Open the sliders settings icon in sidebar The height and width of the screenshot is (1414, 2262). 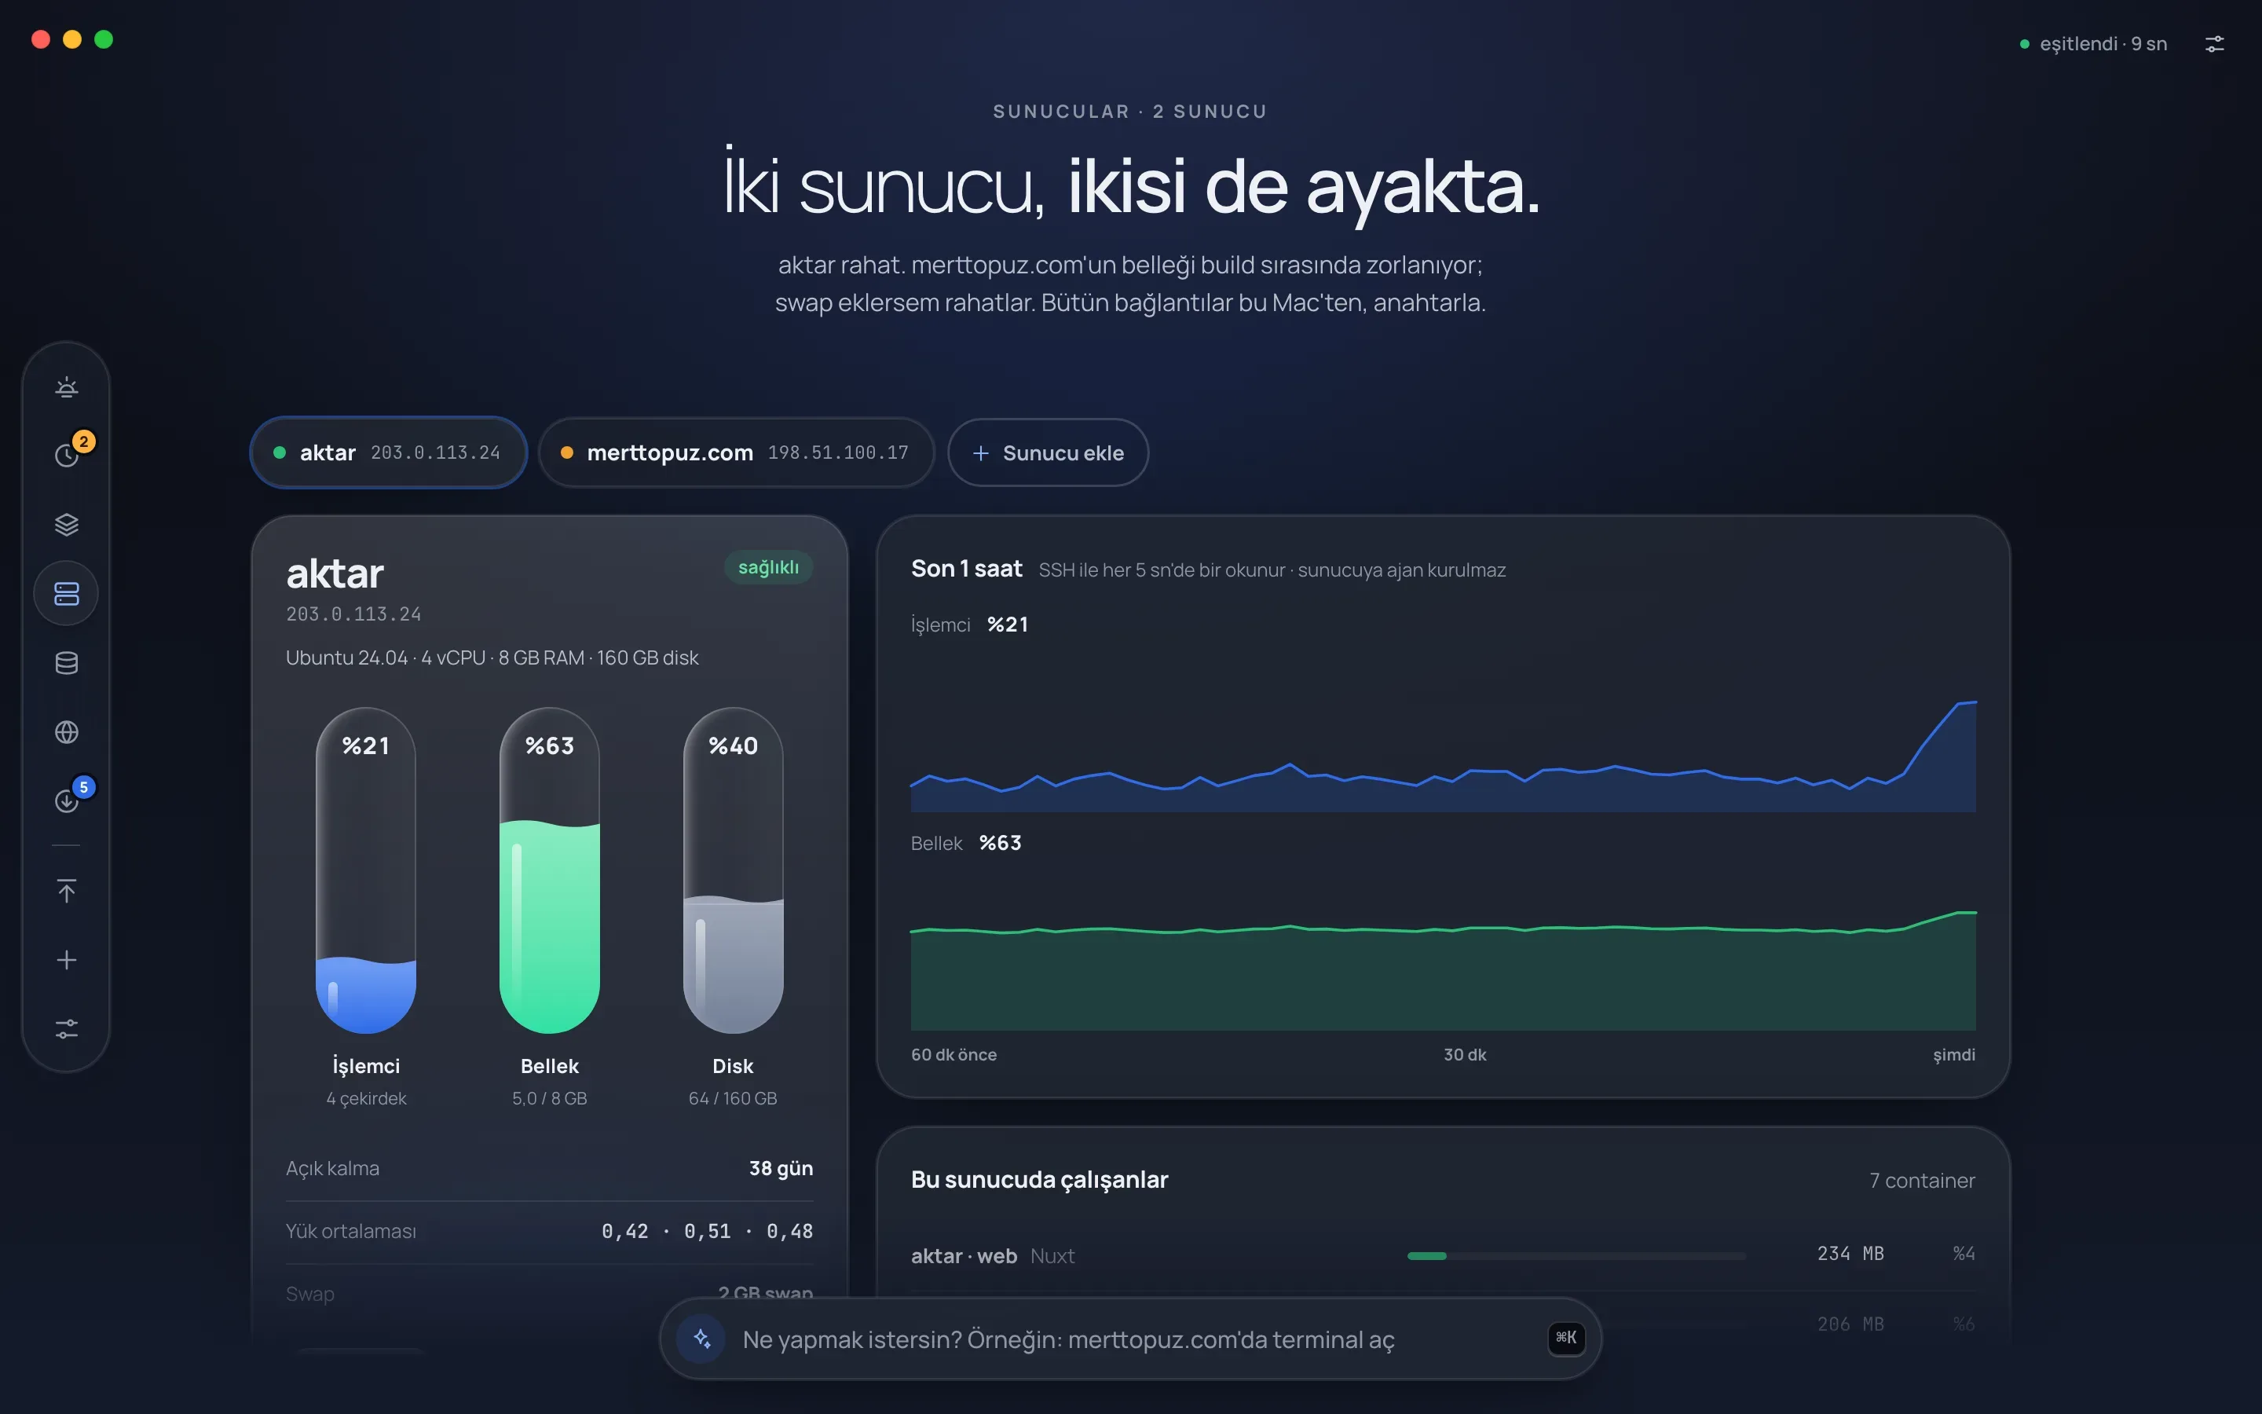coord(66,1029)
